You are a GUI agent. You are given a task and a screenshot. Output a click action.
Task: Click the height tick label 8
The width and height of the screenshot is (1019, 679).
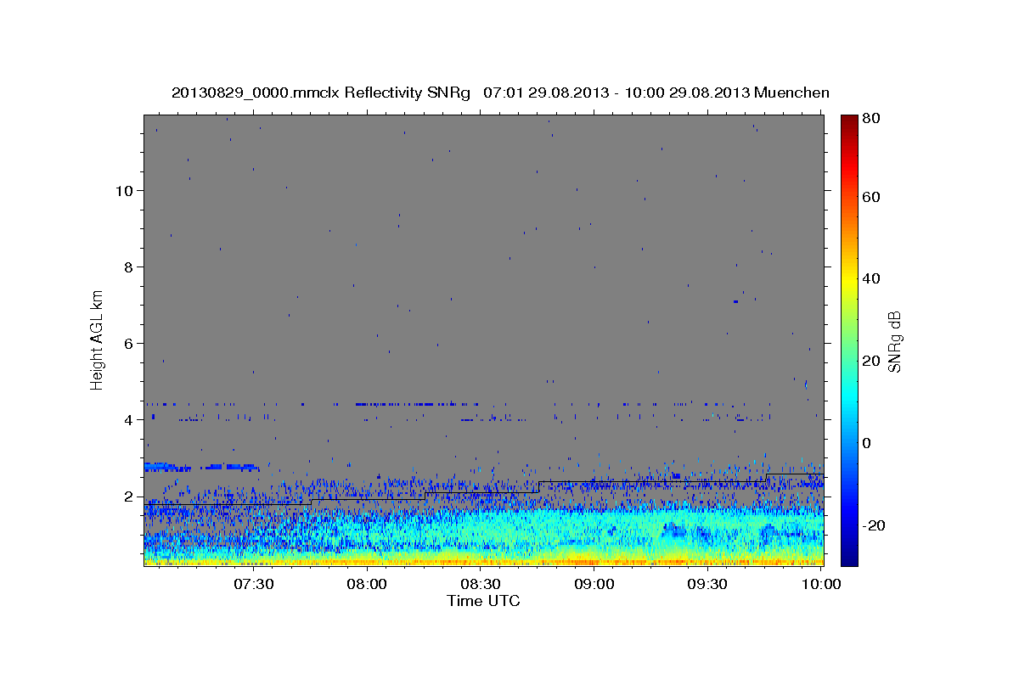(127, 267)
